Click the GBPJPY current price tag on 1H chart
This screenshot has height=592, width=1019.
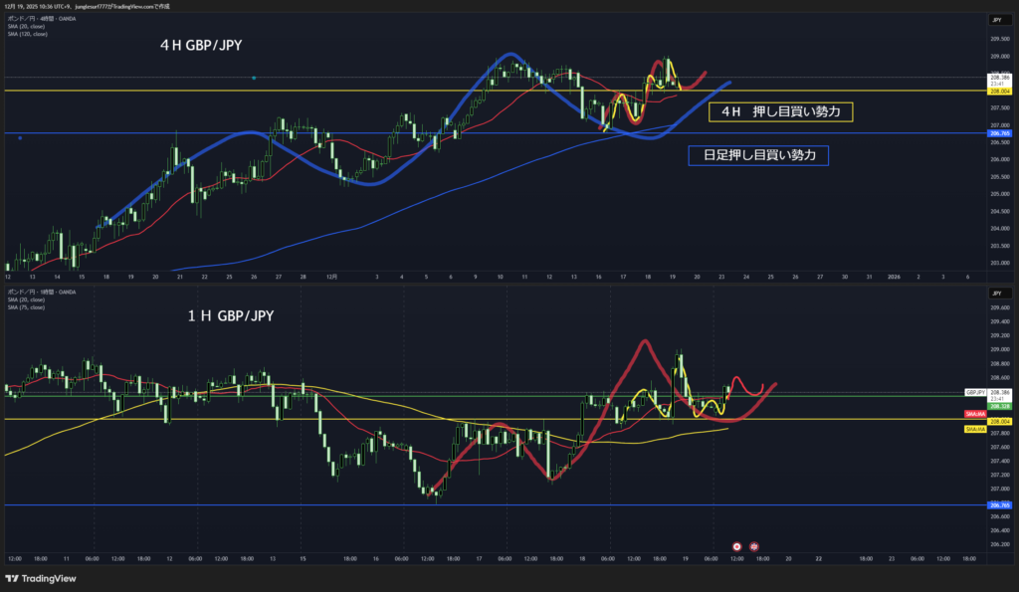(974, 393)
